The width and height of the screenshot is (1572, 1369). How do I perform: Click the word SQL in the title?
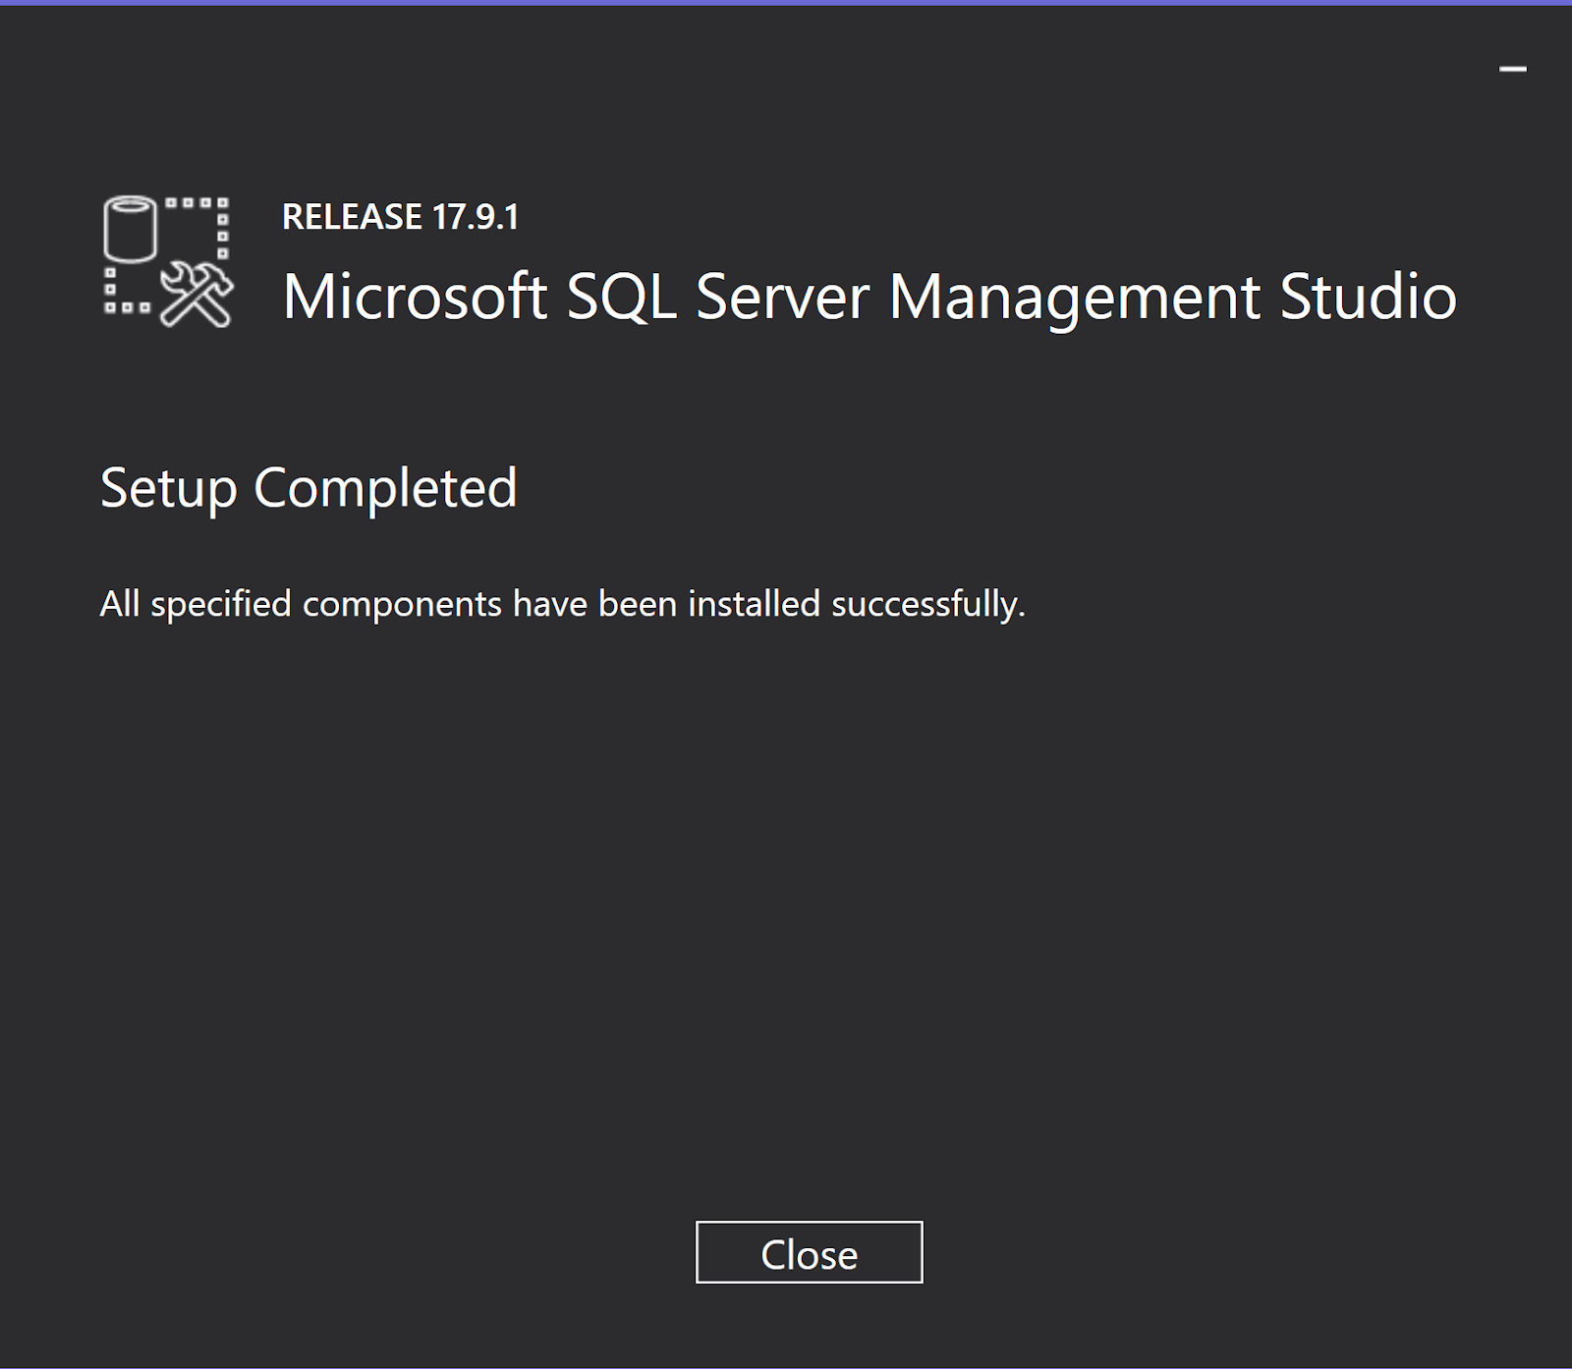pos(622,297)
